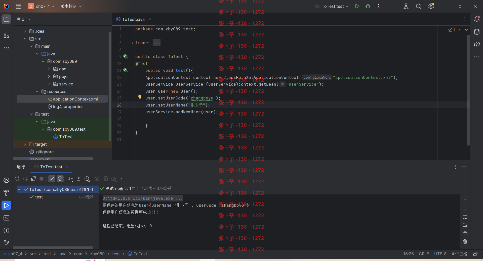The width and height of the screenshot is (483, 261).
Task: Open Maven tool window icon
Action: 477,44
